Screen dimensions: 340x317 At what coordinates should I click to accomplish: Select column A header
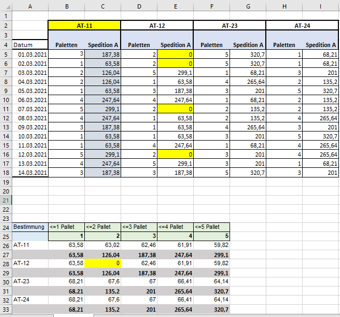click(30, 6)
